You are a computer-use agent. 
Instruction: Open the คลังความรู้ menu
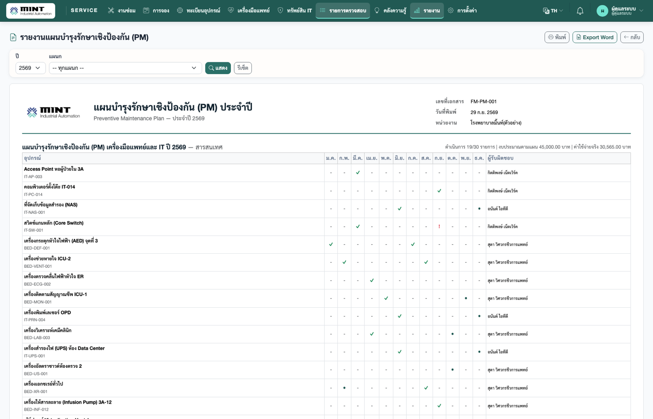point(390,10)
